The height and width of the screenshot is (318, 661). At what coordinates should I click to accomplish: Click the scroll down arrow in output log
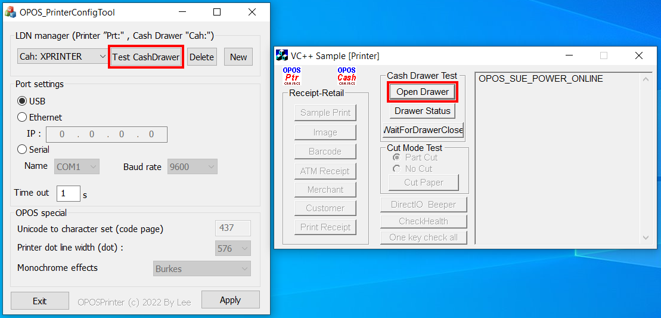coord(646,237)
